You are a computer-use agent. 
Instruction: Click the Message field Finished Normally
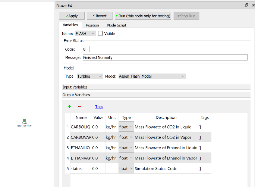pos(165,57)
